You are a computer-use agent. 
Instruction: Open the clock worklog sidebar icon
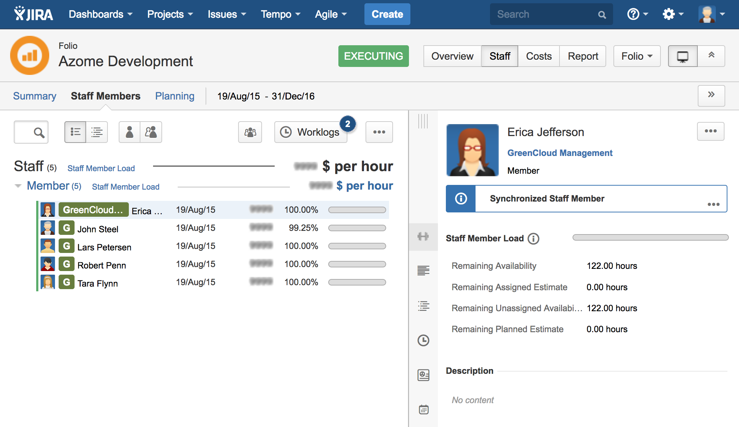click(423, 341)
